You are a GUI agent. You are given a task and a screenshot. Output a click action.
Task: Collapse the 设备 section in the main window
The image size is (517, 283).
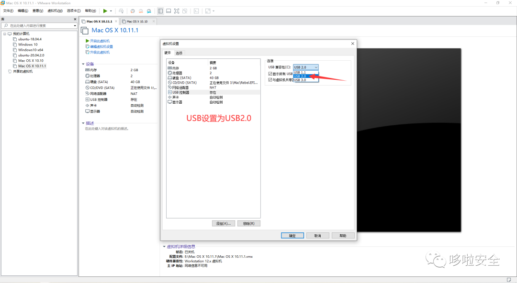(83, 64)
